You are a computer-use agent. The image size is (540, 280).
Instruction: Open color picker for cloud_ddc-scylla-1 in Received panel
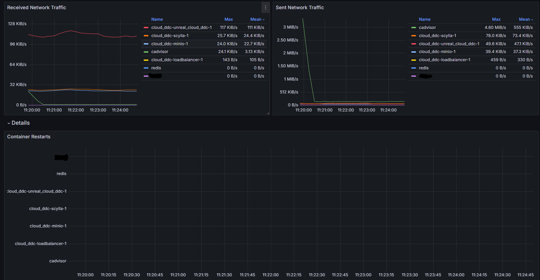click(x=146, y=36)
